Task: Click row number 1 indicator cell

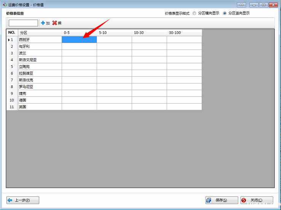Action: (12, 40)
